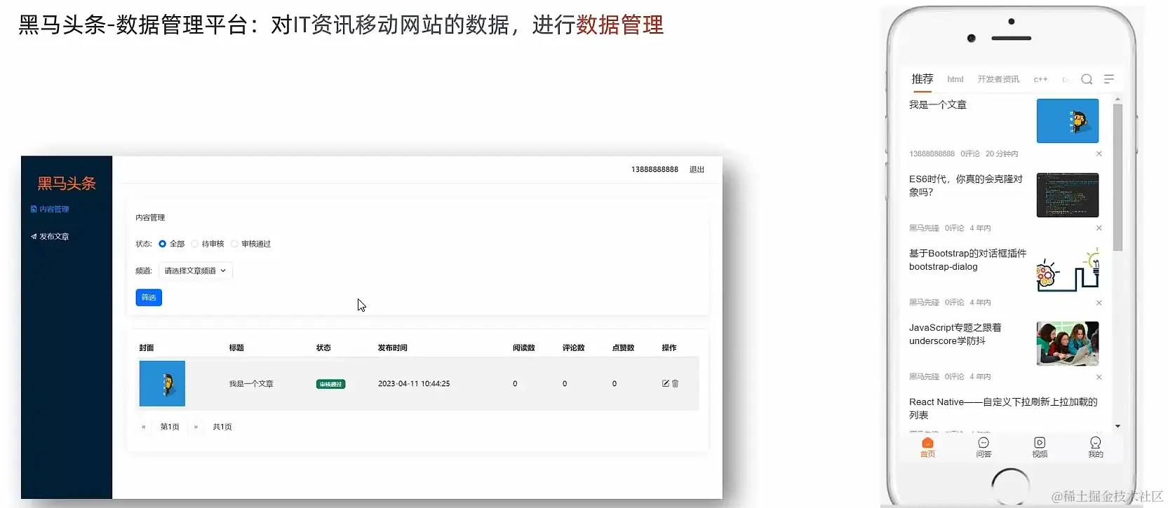Click the lightbulb thumbnail of the Bootstrap article
Screen dimensions: 1168x508
click(x=1068, y=269)
